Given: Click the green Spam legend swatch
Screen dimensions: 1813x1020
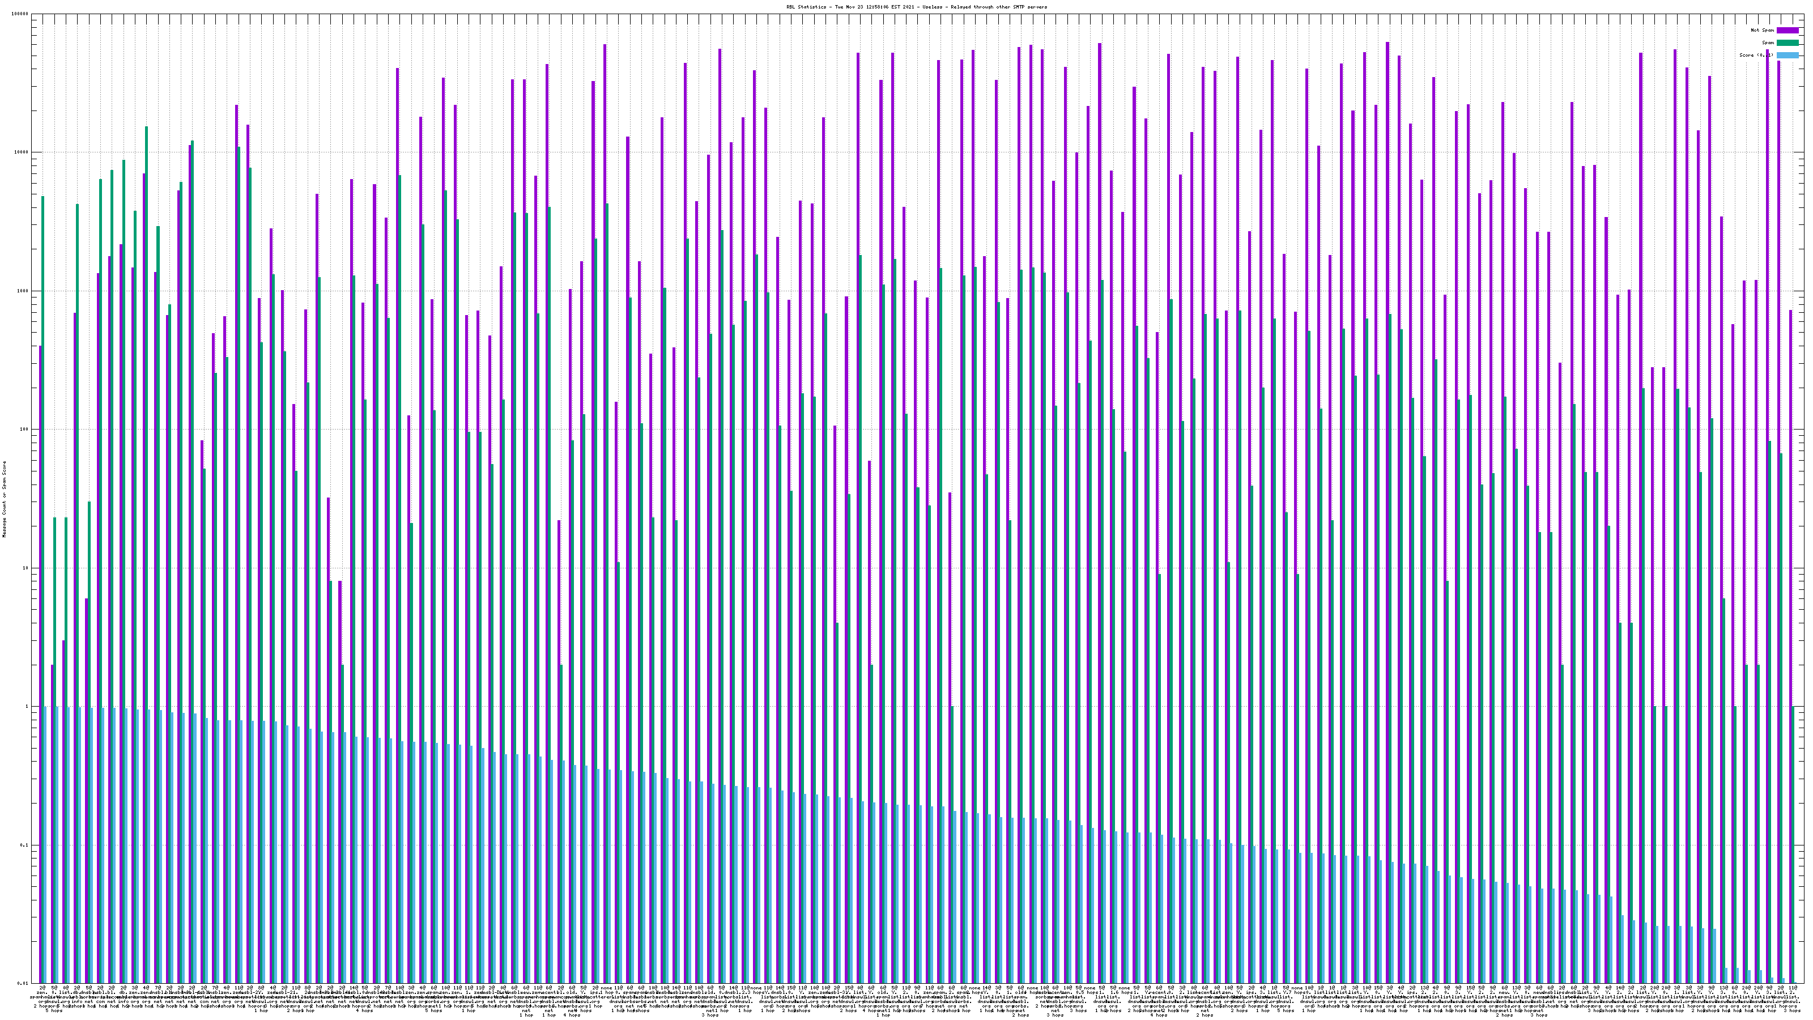Looking at the screenshot, I should pos(1787,43).
